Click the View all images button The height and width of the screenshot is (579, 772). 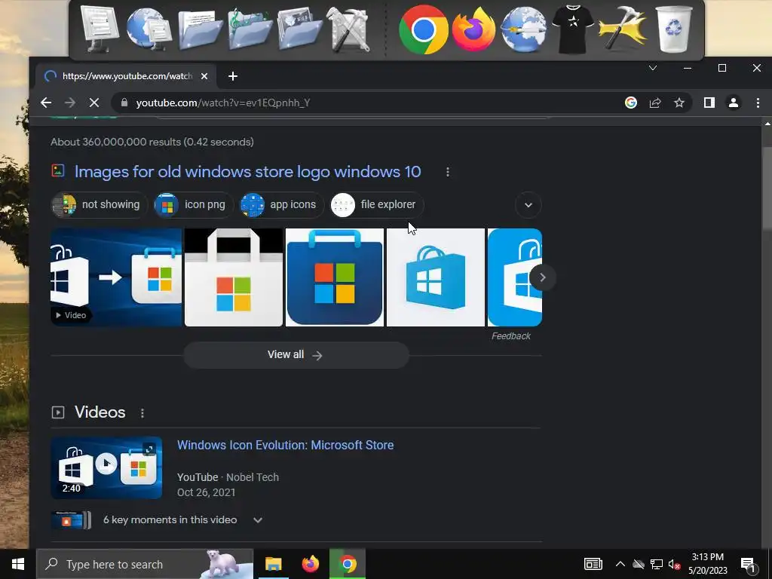tap(296, 355)
